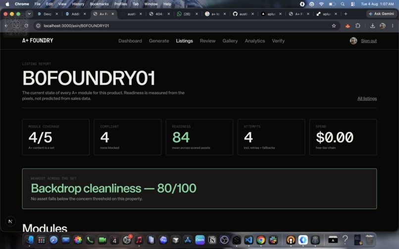Image resolution: width=399 pixels, height=249 pixels.
Task: Expand the tab search dropdown arrow
Action: coord(29,14)
